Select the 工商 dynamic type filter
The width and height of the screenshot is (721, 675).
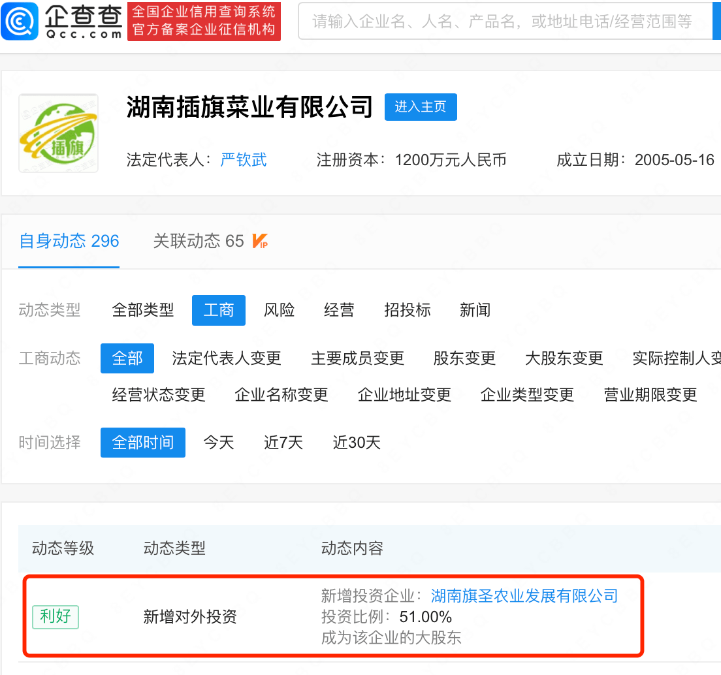click(218, 310)
